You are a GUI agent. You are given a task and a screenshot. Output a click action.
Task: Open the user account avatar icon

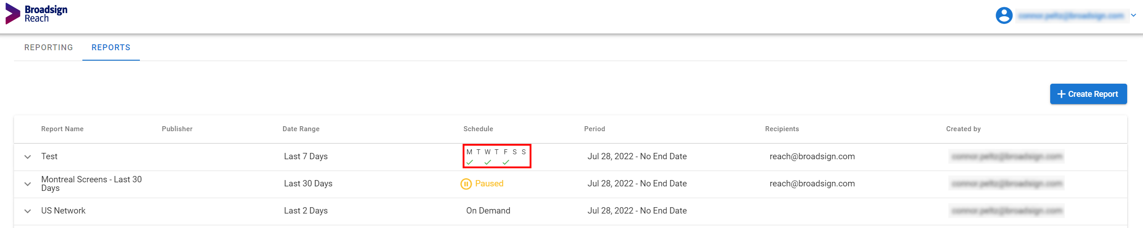pyautogui.click(x=1004, y=15)
